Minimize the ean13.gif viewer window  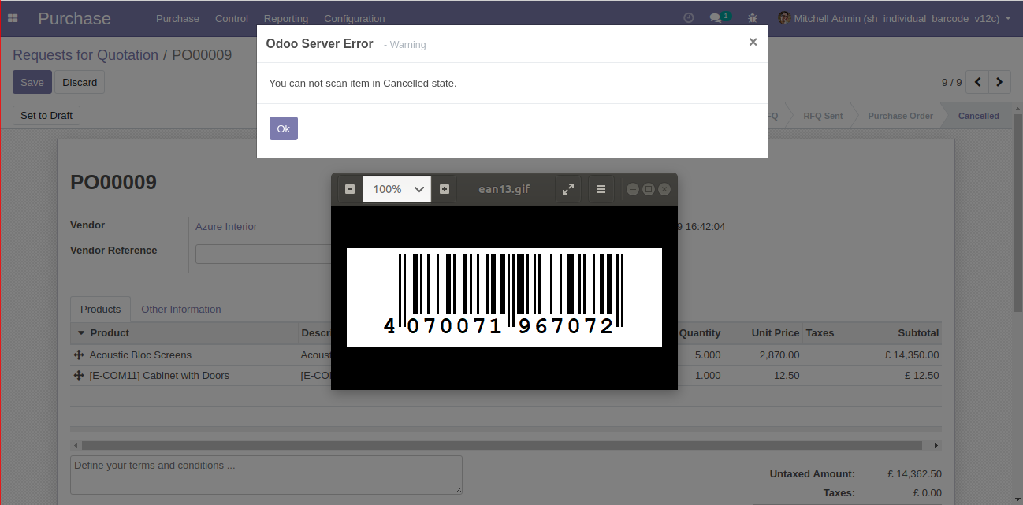633,189
